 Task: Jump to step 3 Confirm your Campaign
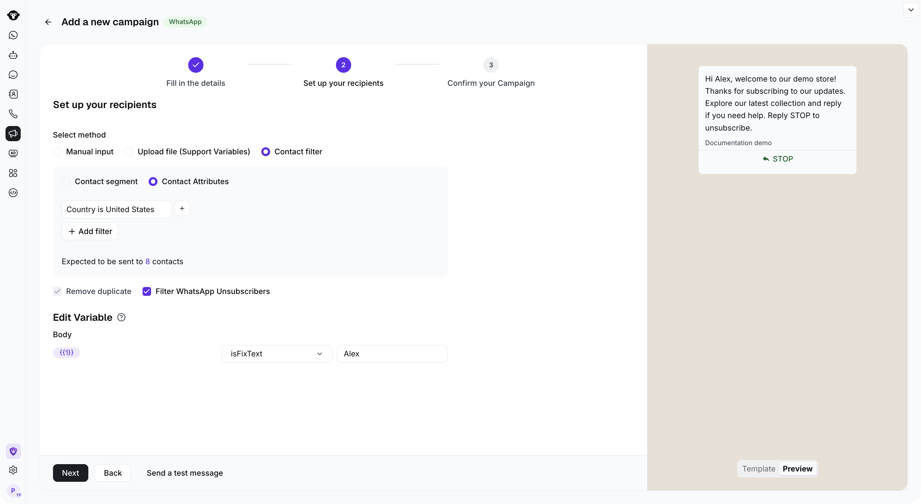tap(491, 72)
